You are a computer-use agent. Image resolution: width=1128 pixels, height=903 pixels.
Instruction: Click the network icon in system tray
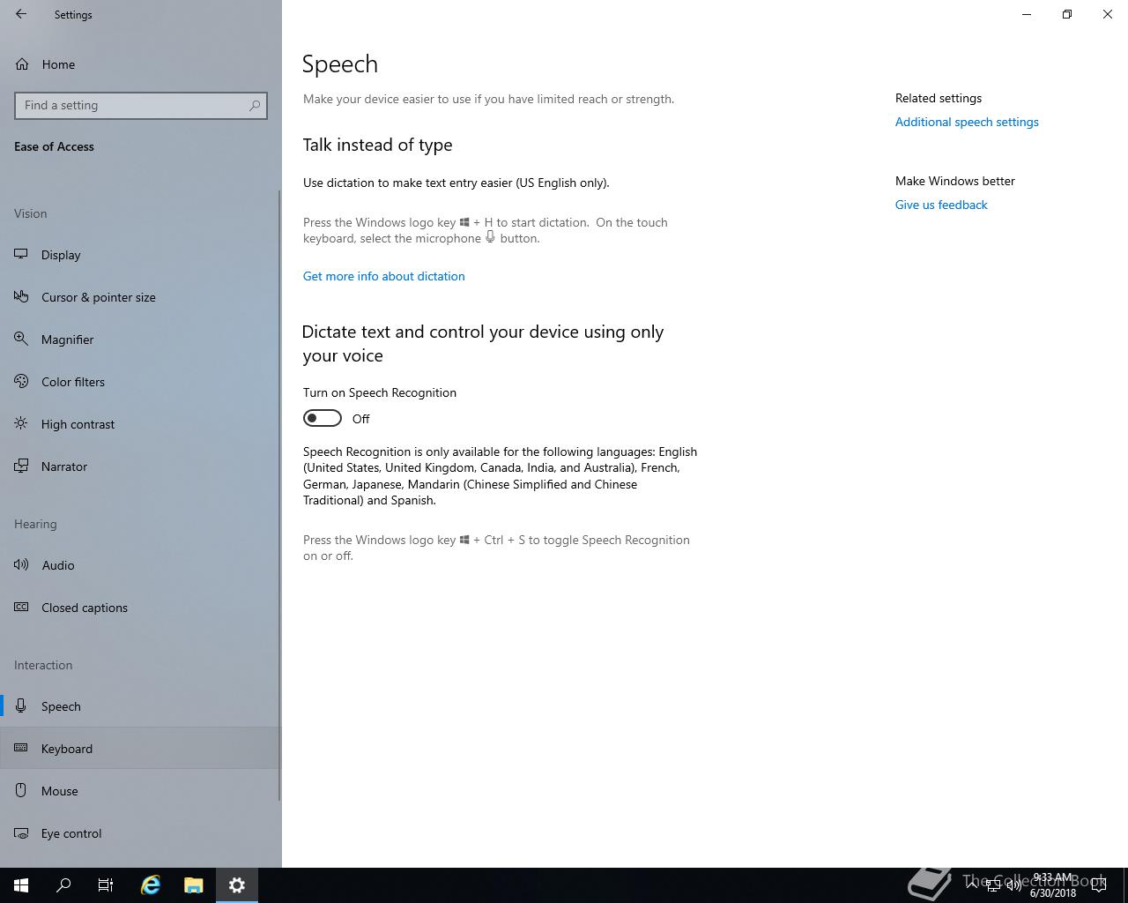pyautogui.click(x=993, y=885)
